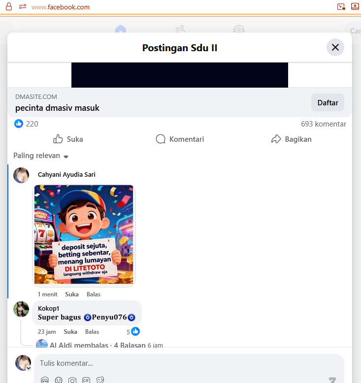Click the download icon in the address bar

355,6
